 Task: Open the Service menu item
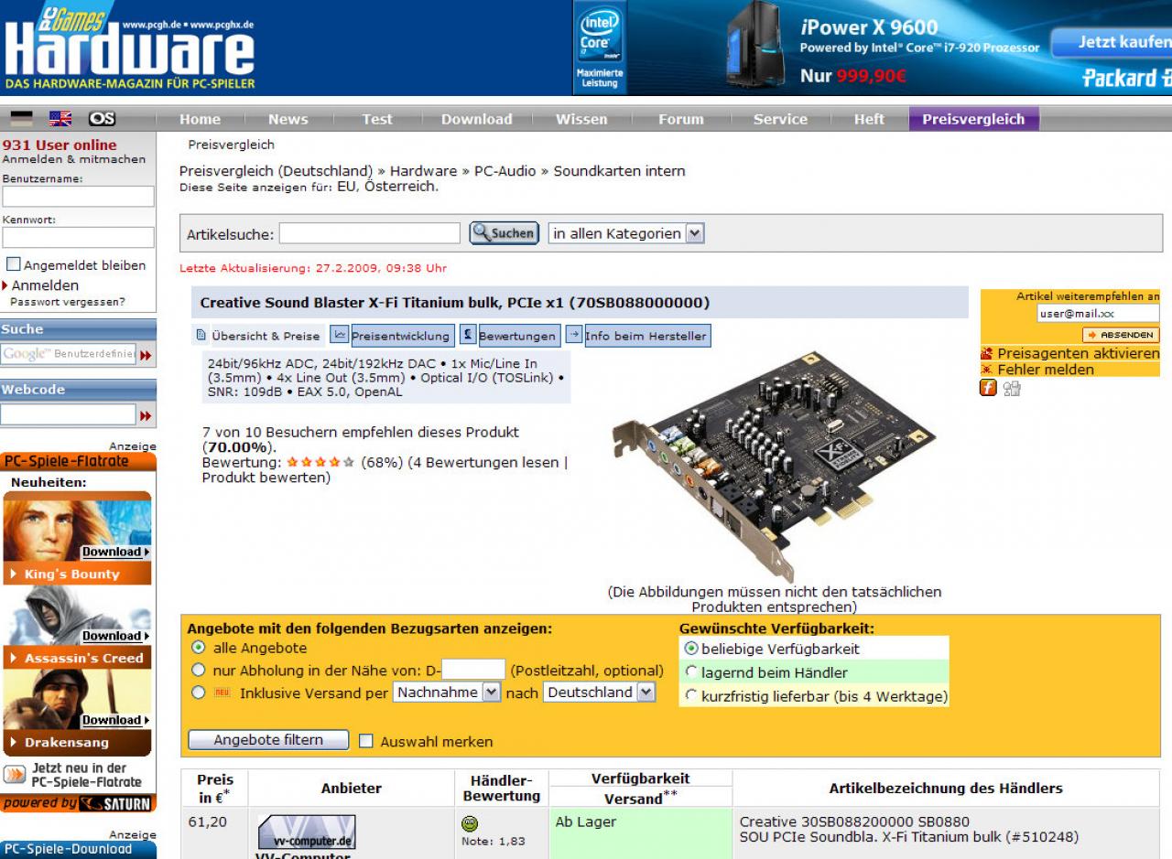pyautogui.click(x=780, y=119)
